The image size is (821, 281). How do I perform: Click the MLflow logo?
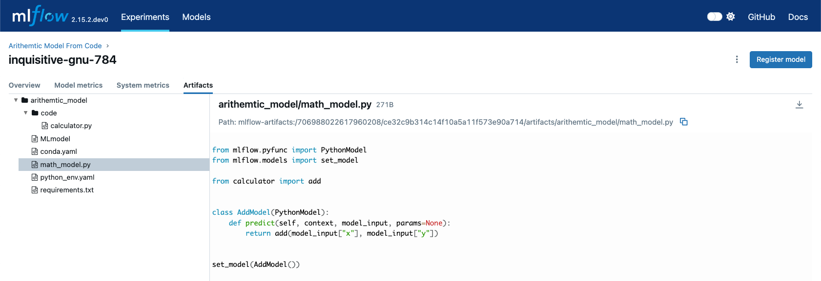40,17
